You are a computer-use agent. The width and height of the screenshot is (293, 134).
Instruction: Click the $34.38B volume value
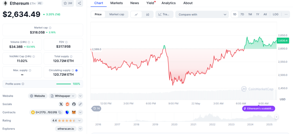coord(16,46)
